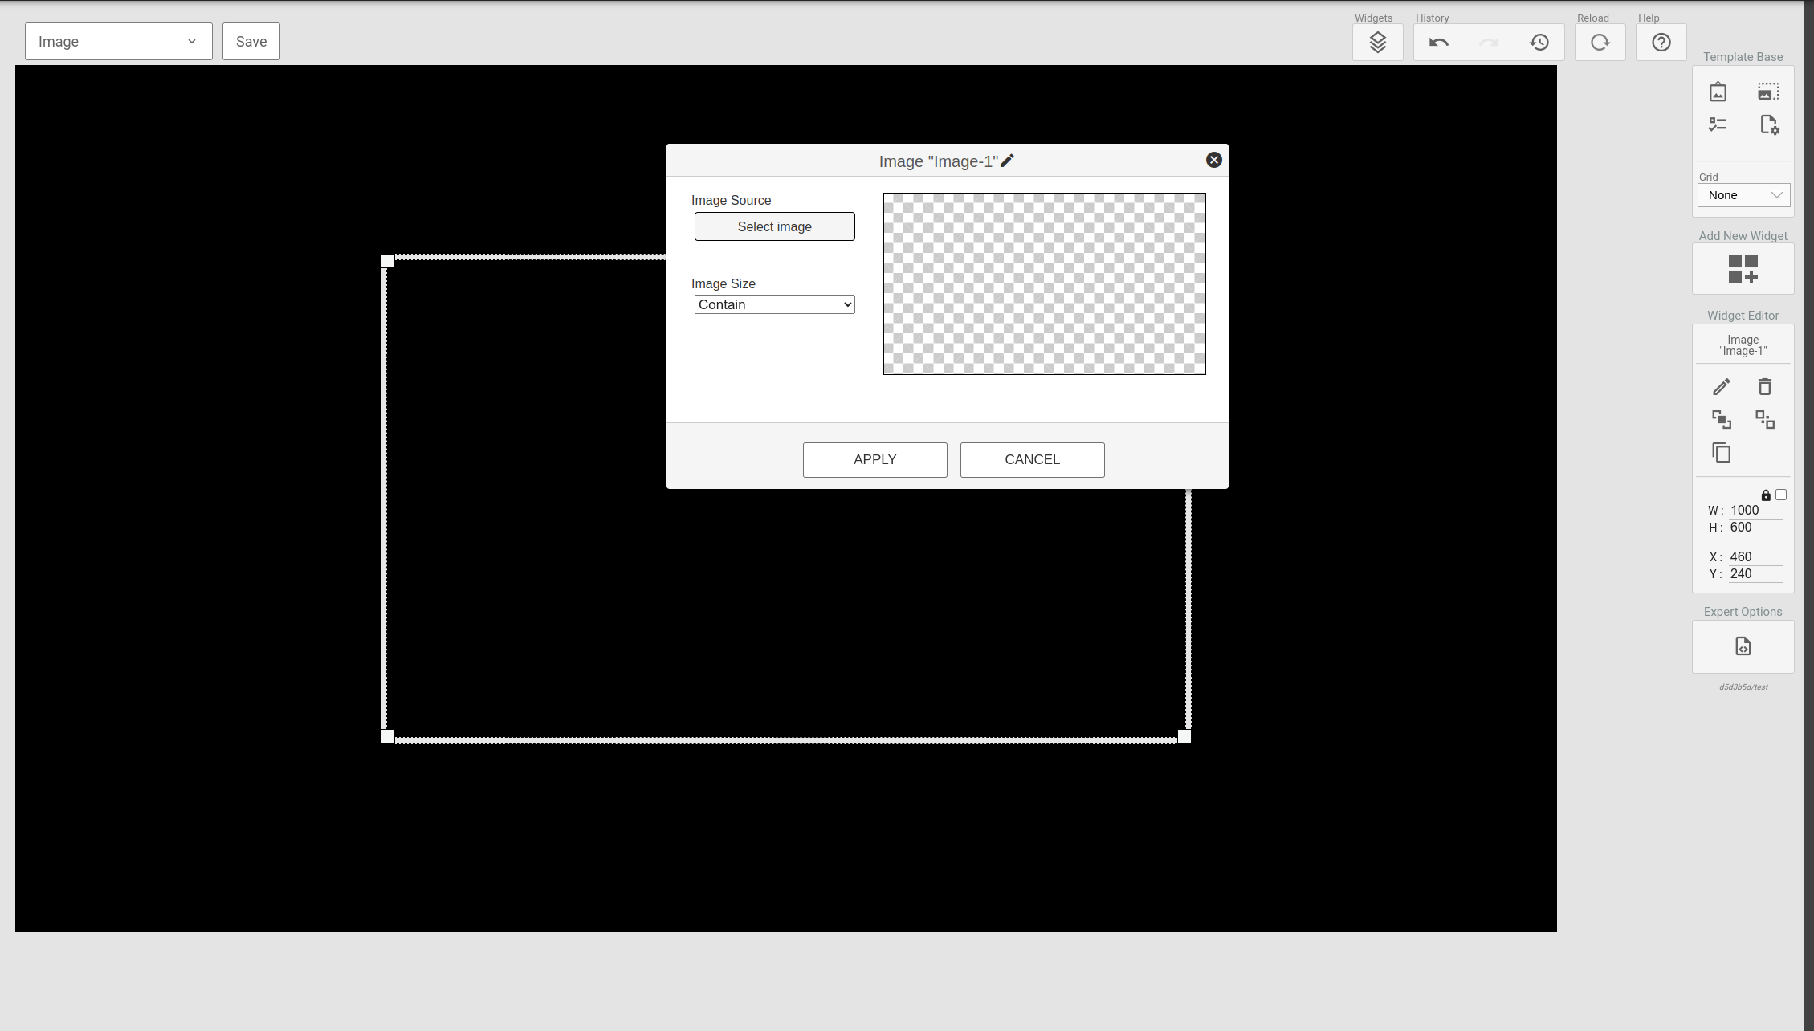Open the template checklist options
The image size is (1814, 1031).
[1718, 124]
